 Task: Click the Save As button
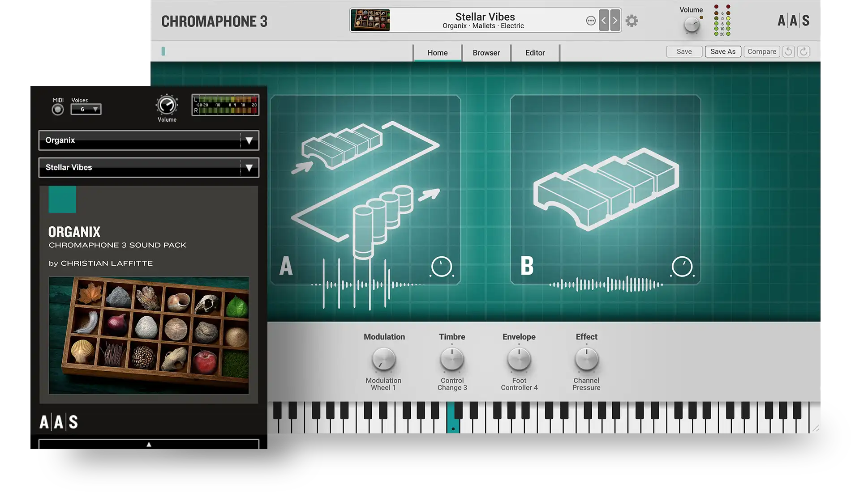point(723,51)
